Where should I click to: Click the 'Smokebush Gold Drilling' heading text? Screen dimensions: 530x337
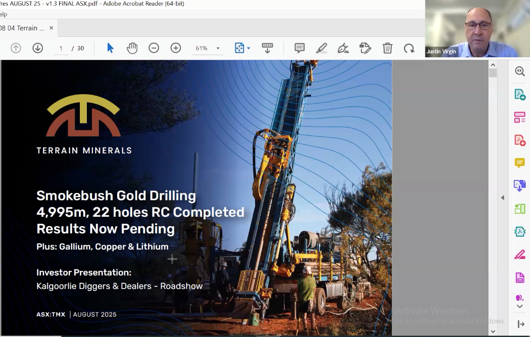116,196
